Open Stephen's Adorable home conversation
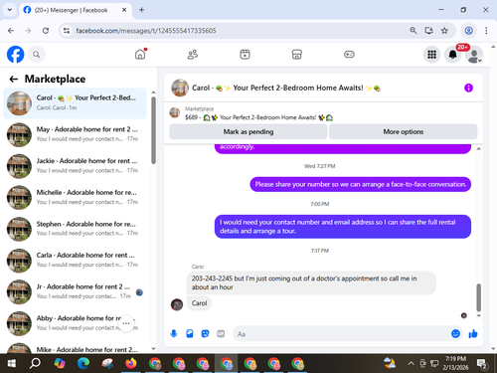The width and height of the screenshot is (497, 373). point(75,229)
